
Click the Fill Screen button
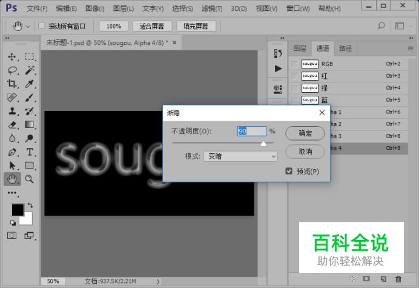[x=196, y=26]
